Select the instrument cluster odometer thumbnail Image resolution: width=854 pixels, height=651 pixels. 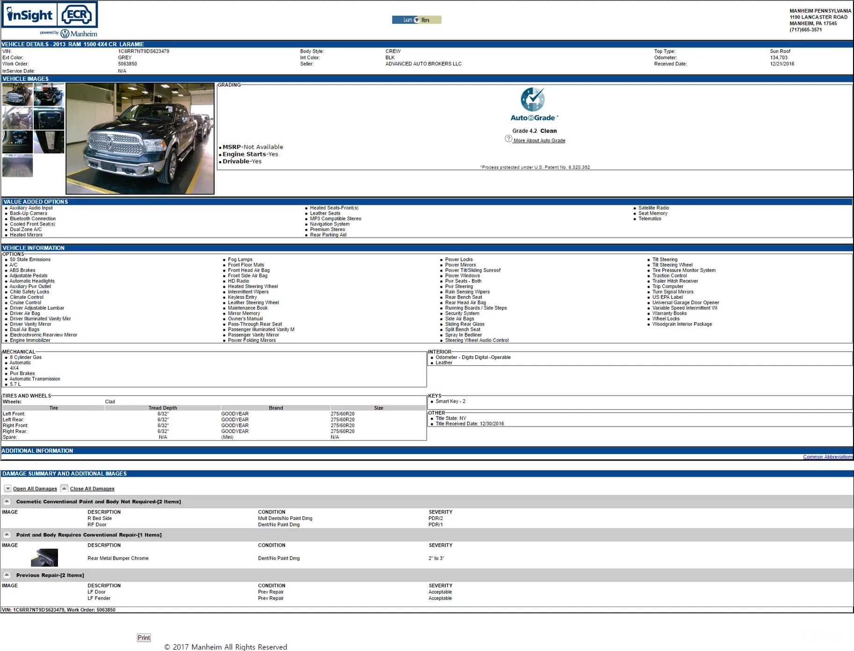(18, 142)
